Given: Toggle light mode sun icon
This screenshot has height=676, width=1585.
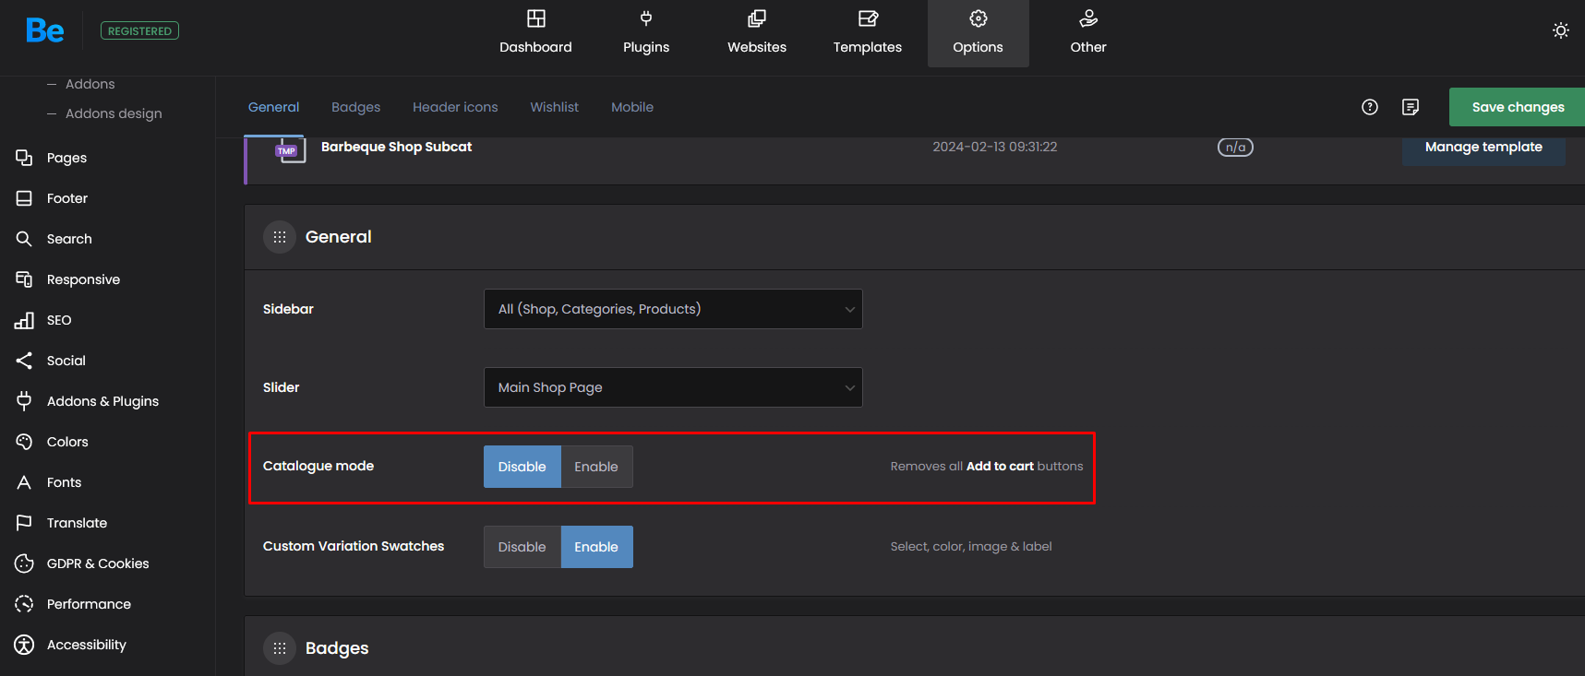Looking at the screenshot, I should point(1561,30).
